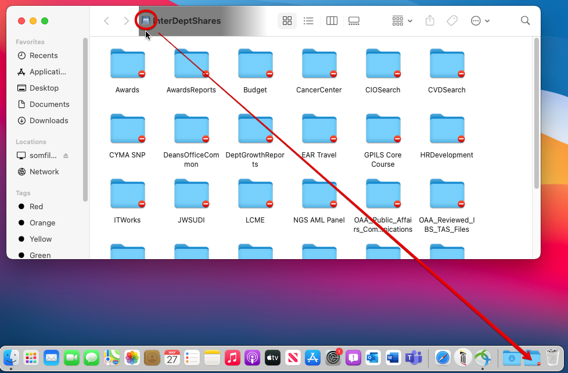Switch to list view
This screenshot has height=373, width=568.
click(308, 21)
